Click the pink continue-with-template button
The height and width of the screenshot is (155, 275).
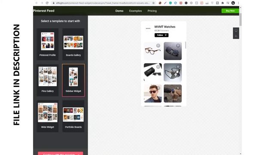coord(60,153)
